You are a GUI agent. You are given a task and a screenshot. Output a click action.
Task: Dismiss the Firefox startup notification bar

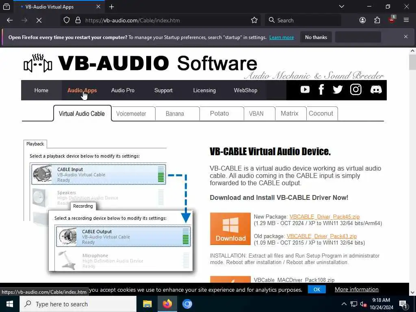tap(406, 37)
